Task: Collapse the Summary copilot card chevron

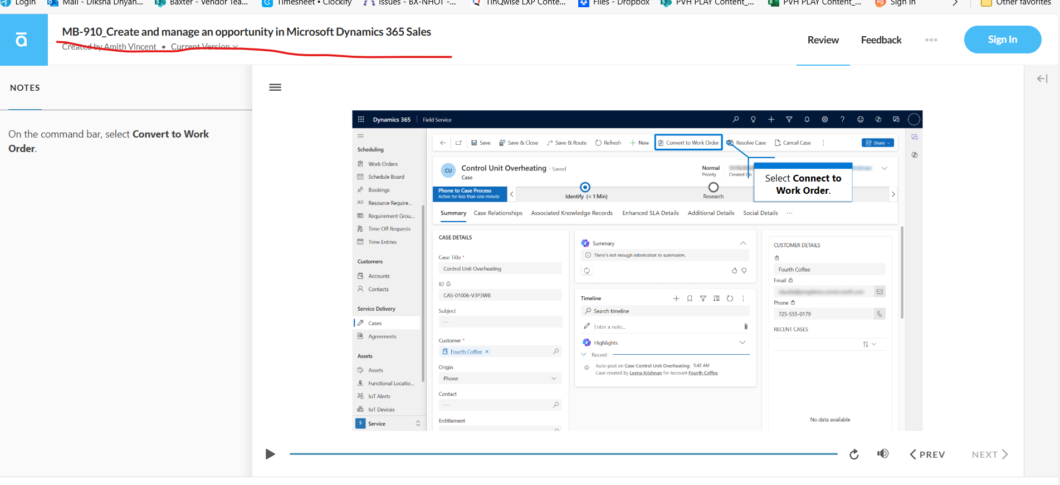Action: (x=743, y=243)
